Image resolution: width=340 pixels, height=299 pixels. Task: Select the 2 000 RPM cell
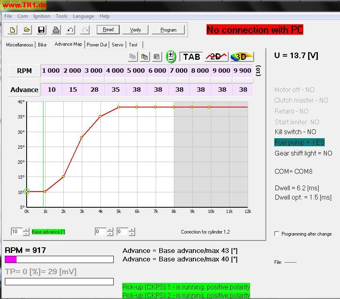72,71
